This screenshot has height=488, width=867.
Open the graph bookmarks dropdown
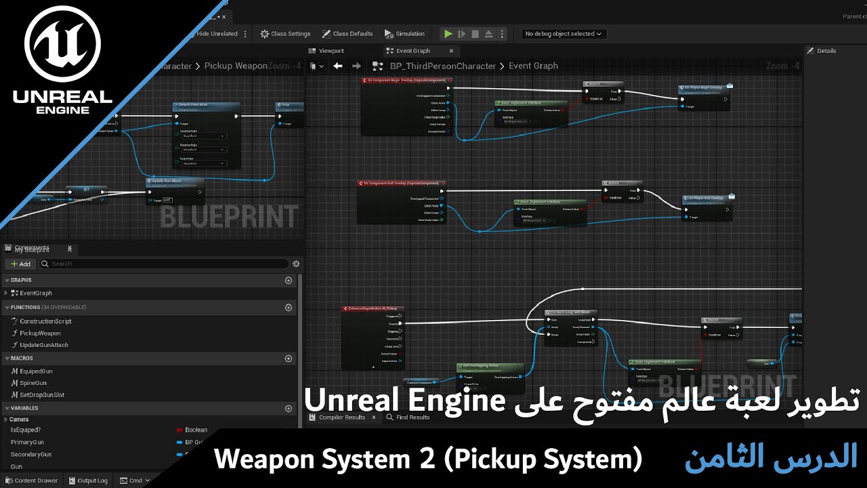tap(317, 66)
